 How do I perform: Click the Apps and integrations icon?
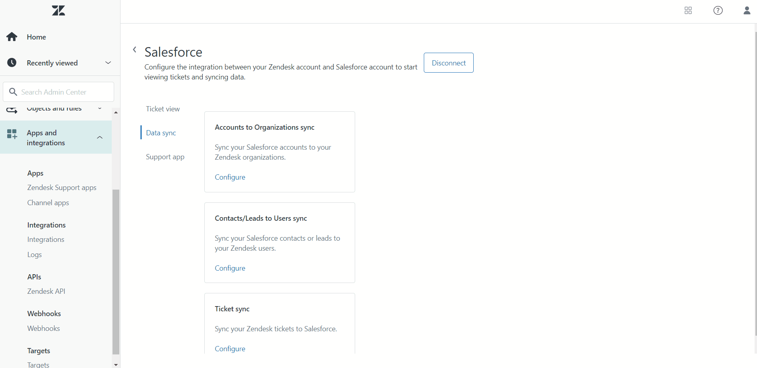tap(12, 134)
